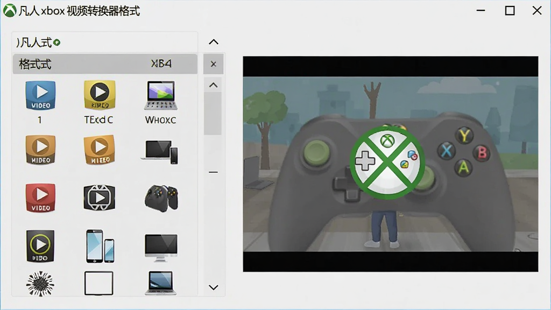The width and height of the screenshot is (551, 310).
Task: Click the Xbox overlay on video preview
Action: click(387, 162)
